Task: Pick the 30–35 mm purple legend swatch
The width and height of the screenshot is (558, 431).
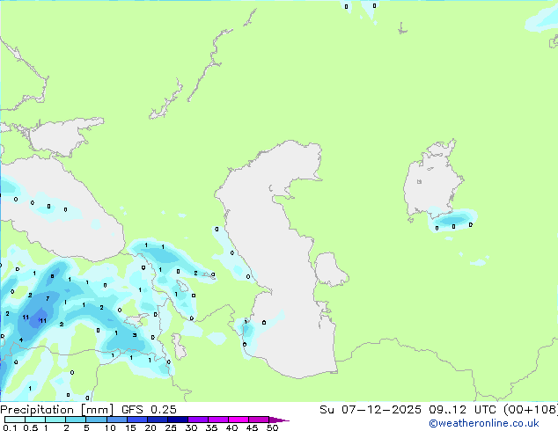Action: 197,420
